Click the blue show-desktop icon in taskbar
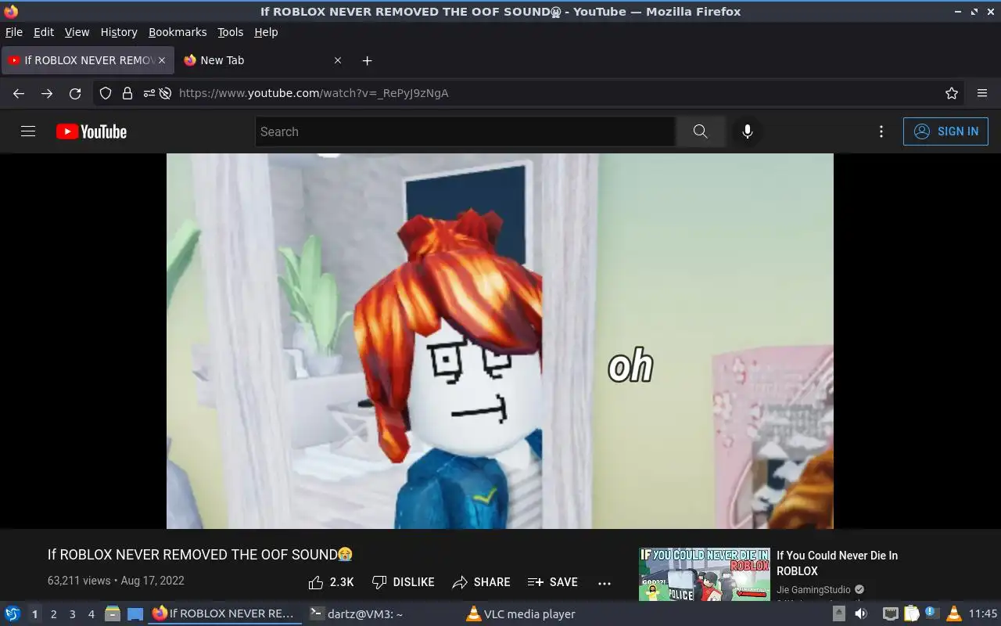This screenshot has width=1001, height=626. coord(135,613)
